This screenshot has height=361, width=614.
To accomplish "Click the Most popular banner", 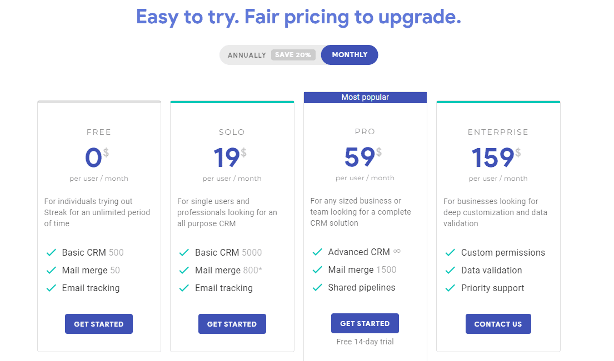I will click(365, 97).
